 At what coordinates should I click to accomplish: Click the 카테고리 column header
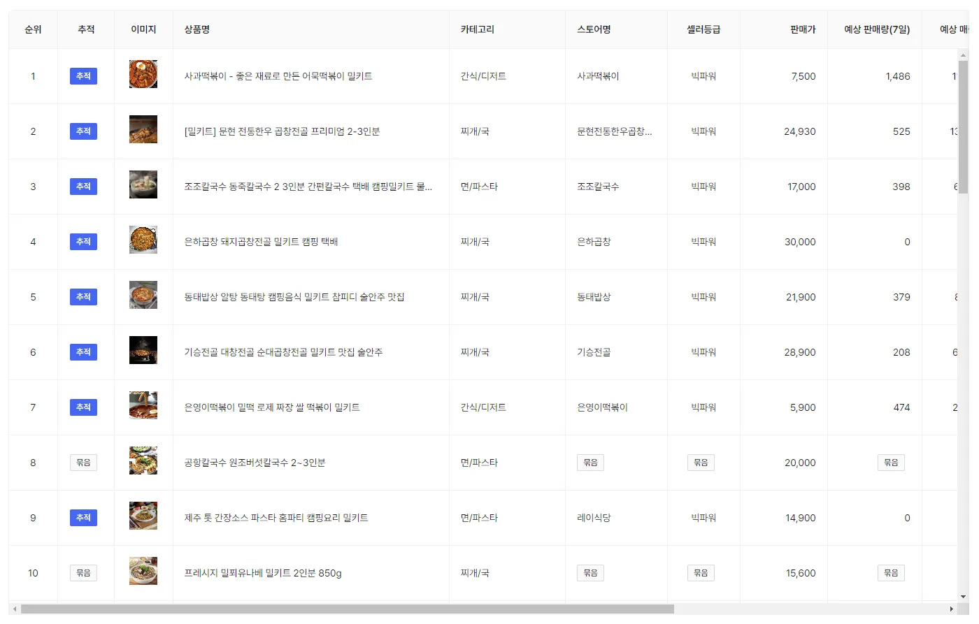478,29
